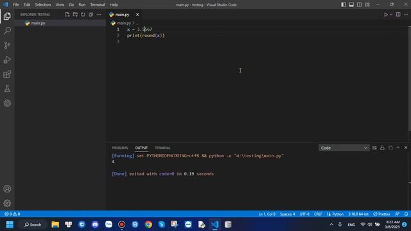
Task: Open the Accounts menu icon
Action: tap(7, 189)
